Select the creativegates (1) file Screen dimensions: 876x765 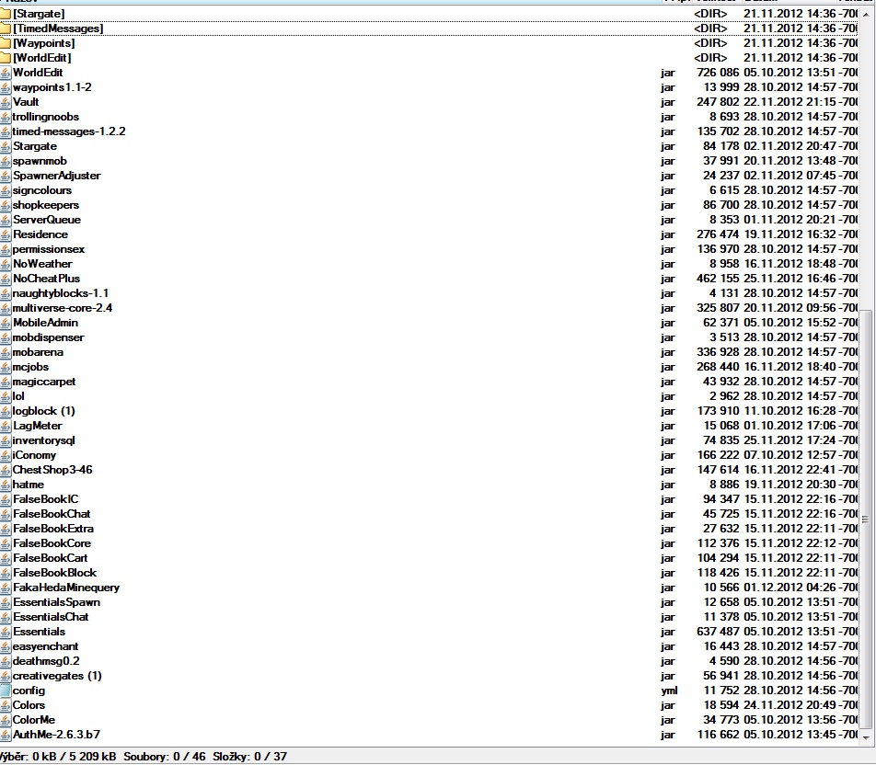(57, 676)
